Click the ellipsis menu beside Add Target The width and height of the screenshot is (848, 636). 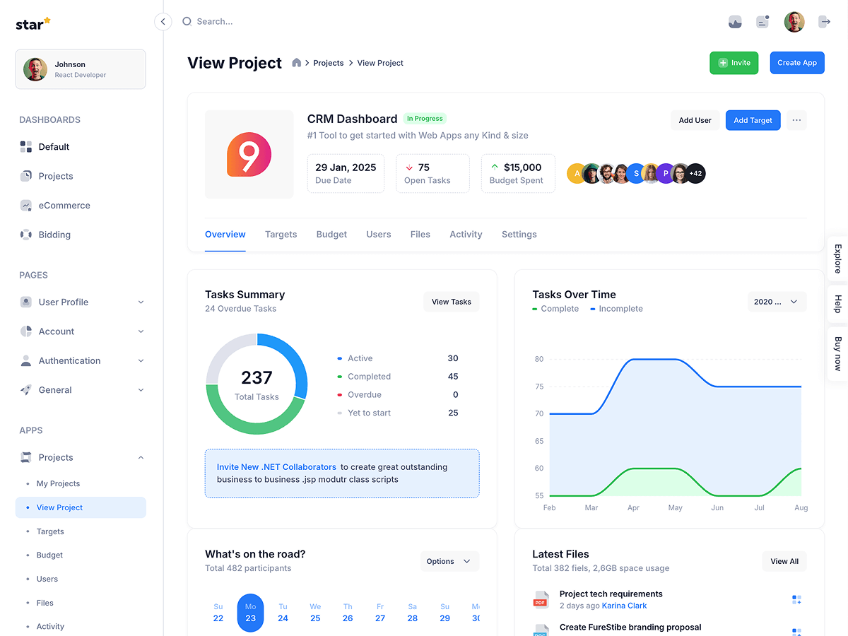pos(796,119)
